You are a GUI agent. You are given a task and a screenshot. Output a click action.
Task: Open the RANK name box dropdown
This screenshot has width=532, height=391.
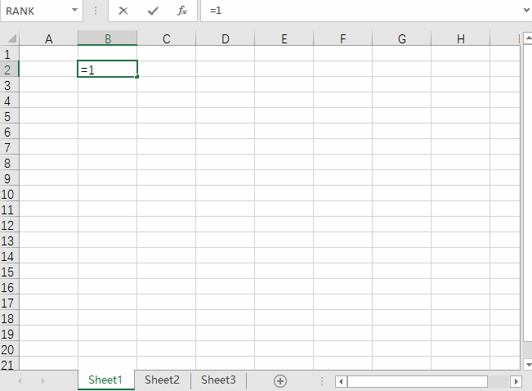[74, 10]
